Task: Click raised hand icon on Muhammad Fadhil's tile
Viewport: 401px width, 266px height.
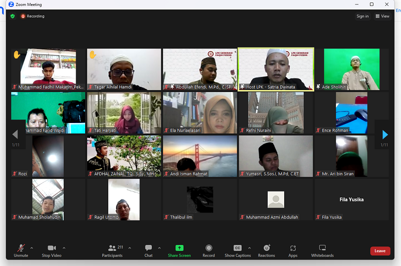Action: (17, 54)
